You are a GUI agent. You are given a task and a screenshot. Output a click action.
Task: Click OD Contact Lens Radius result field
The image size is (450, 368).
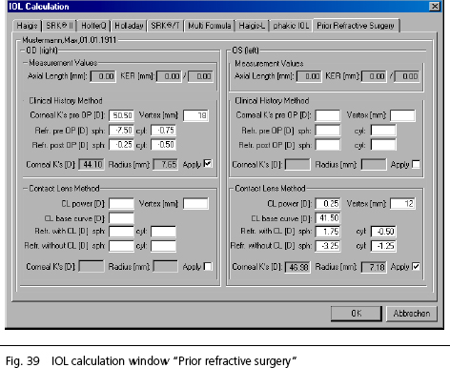(165, 267)
